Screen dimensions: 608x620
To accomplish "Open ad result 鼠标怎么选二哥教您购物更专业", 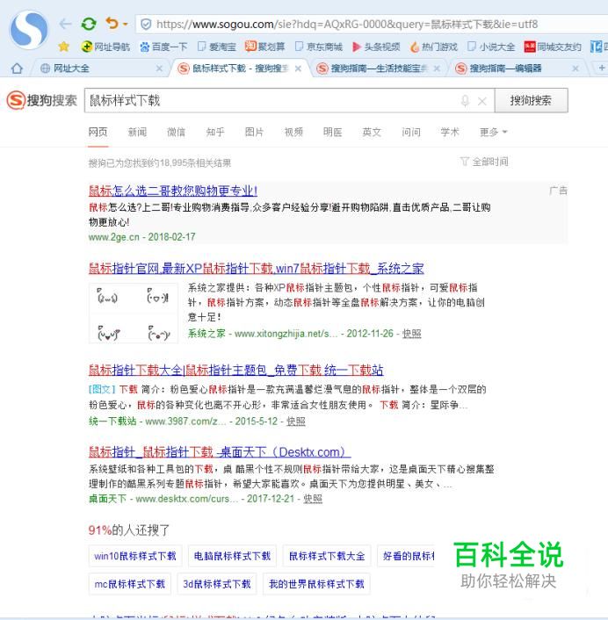I will (173, 191).
